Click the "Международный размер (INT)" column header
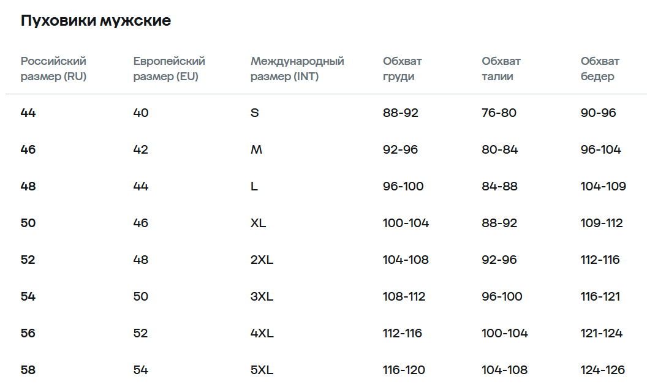Screen dimensions: 647x390 [297, 69]
